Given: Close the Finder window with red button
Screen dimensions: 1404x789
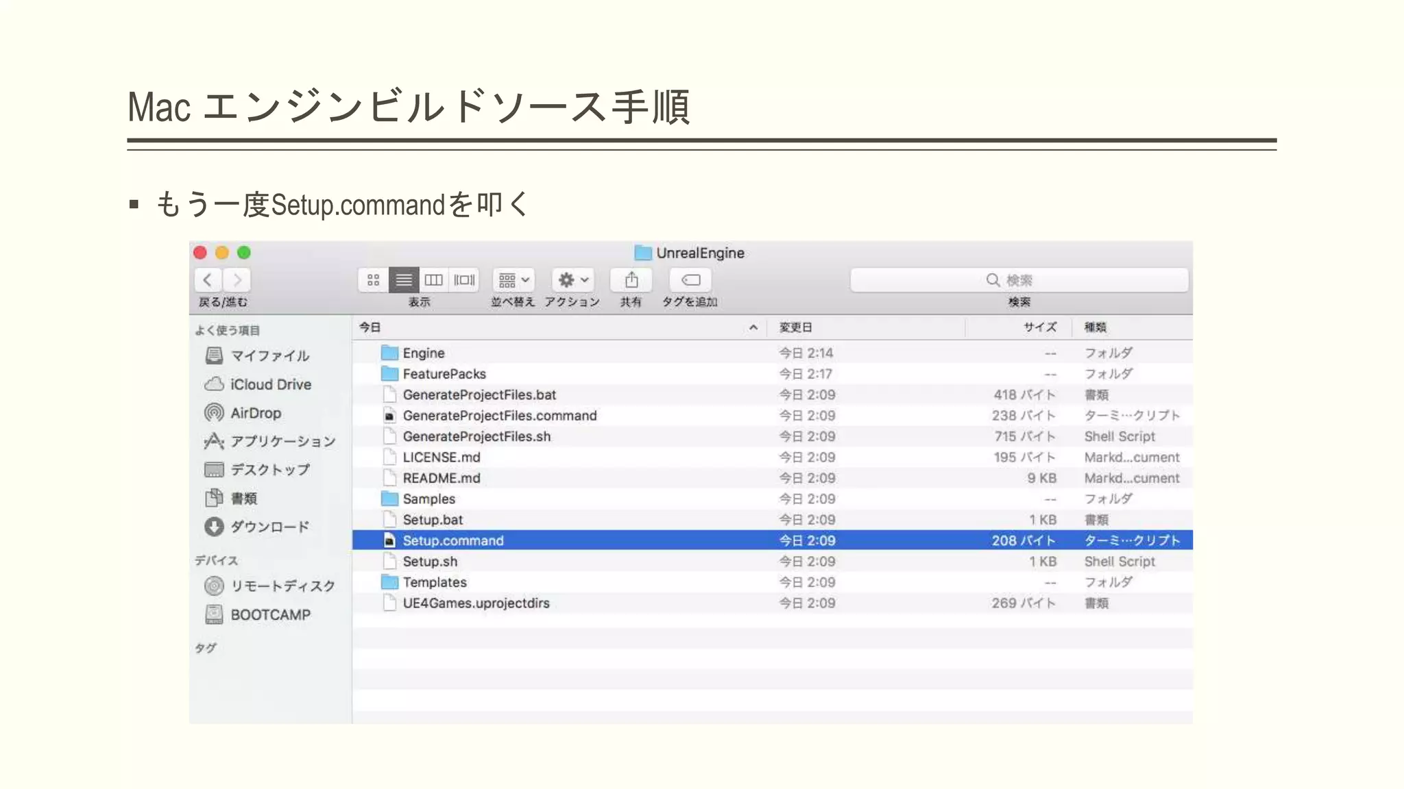Looking at the screenshot, I should point(200,253).
